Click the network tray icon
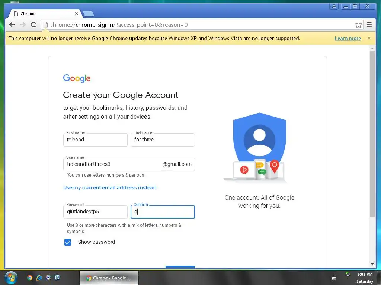 coord(348,274)
